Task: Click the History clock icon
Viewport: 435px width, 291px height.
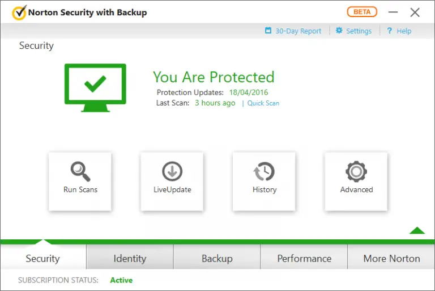Action: tap(264, 171)
